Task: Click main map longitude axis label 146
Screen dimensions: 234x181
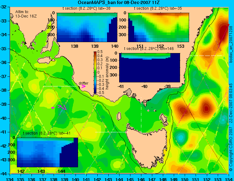Action: pyautogui.click(x=141, y=179)
